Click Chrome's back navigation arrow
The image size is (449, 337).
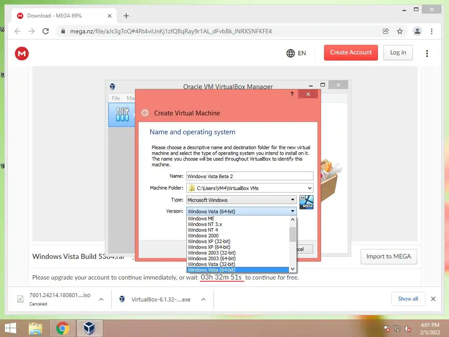click(18, 31)
